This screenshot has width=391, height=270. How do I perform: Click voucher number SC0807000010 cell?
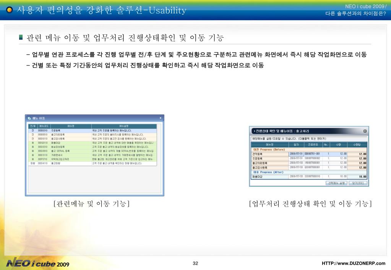312,177
